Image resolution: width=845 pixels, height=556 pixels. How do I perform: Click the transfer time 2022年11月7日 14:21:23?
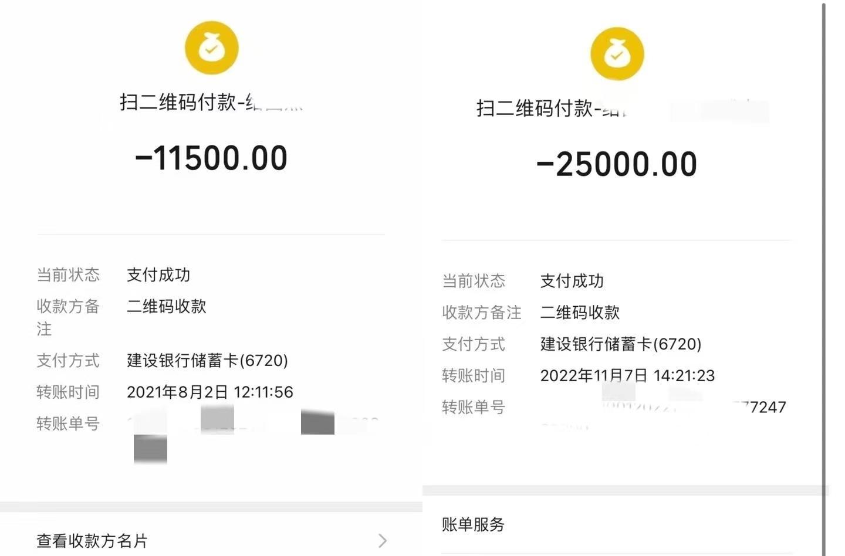pyautogui.click(x=627, y=375)
